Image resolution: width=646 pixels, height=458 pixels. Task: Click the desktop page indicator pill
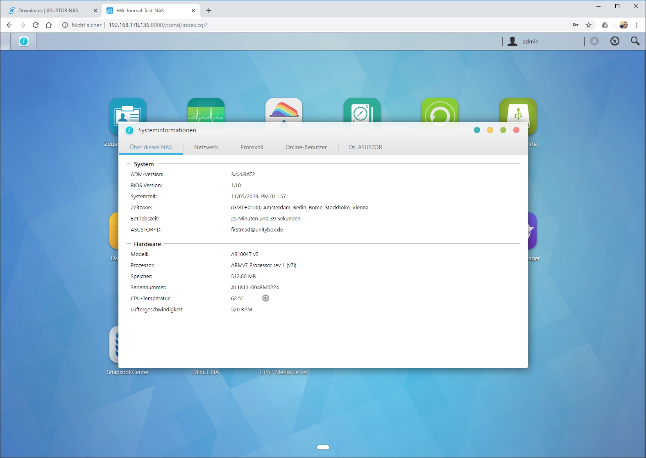[323, 447]
